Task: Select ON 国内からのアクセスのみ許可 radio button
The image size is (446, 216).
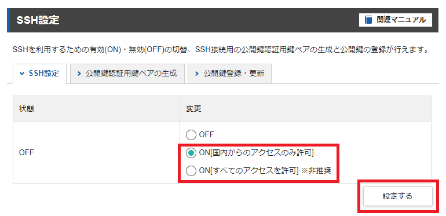Action: point(191,153)
